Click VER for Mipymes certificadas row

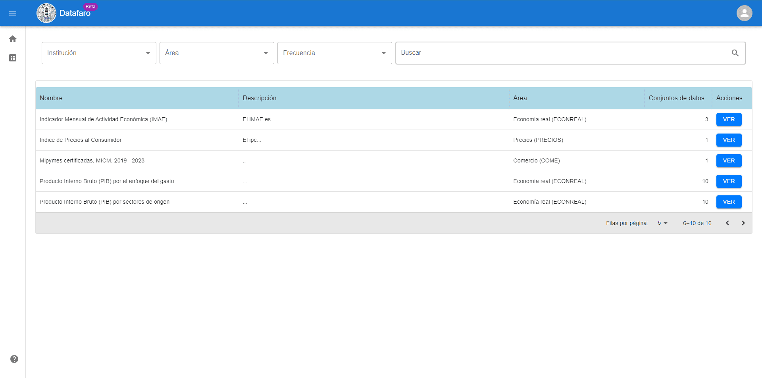click(729, 161)
